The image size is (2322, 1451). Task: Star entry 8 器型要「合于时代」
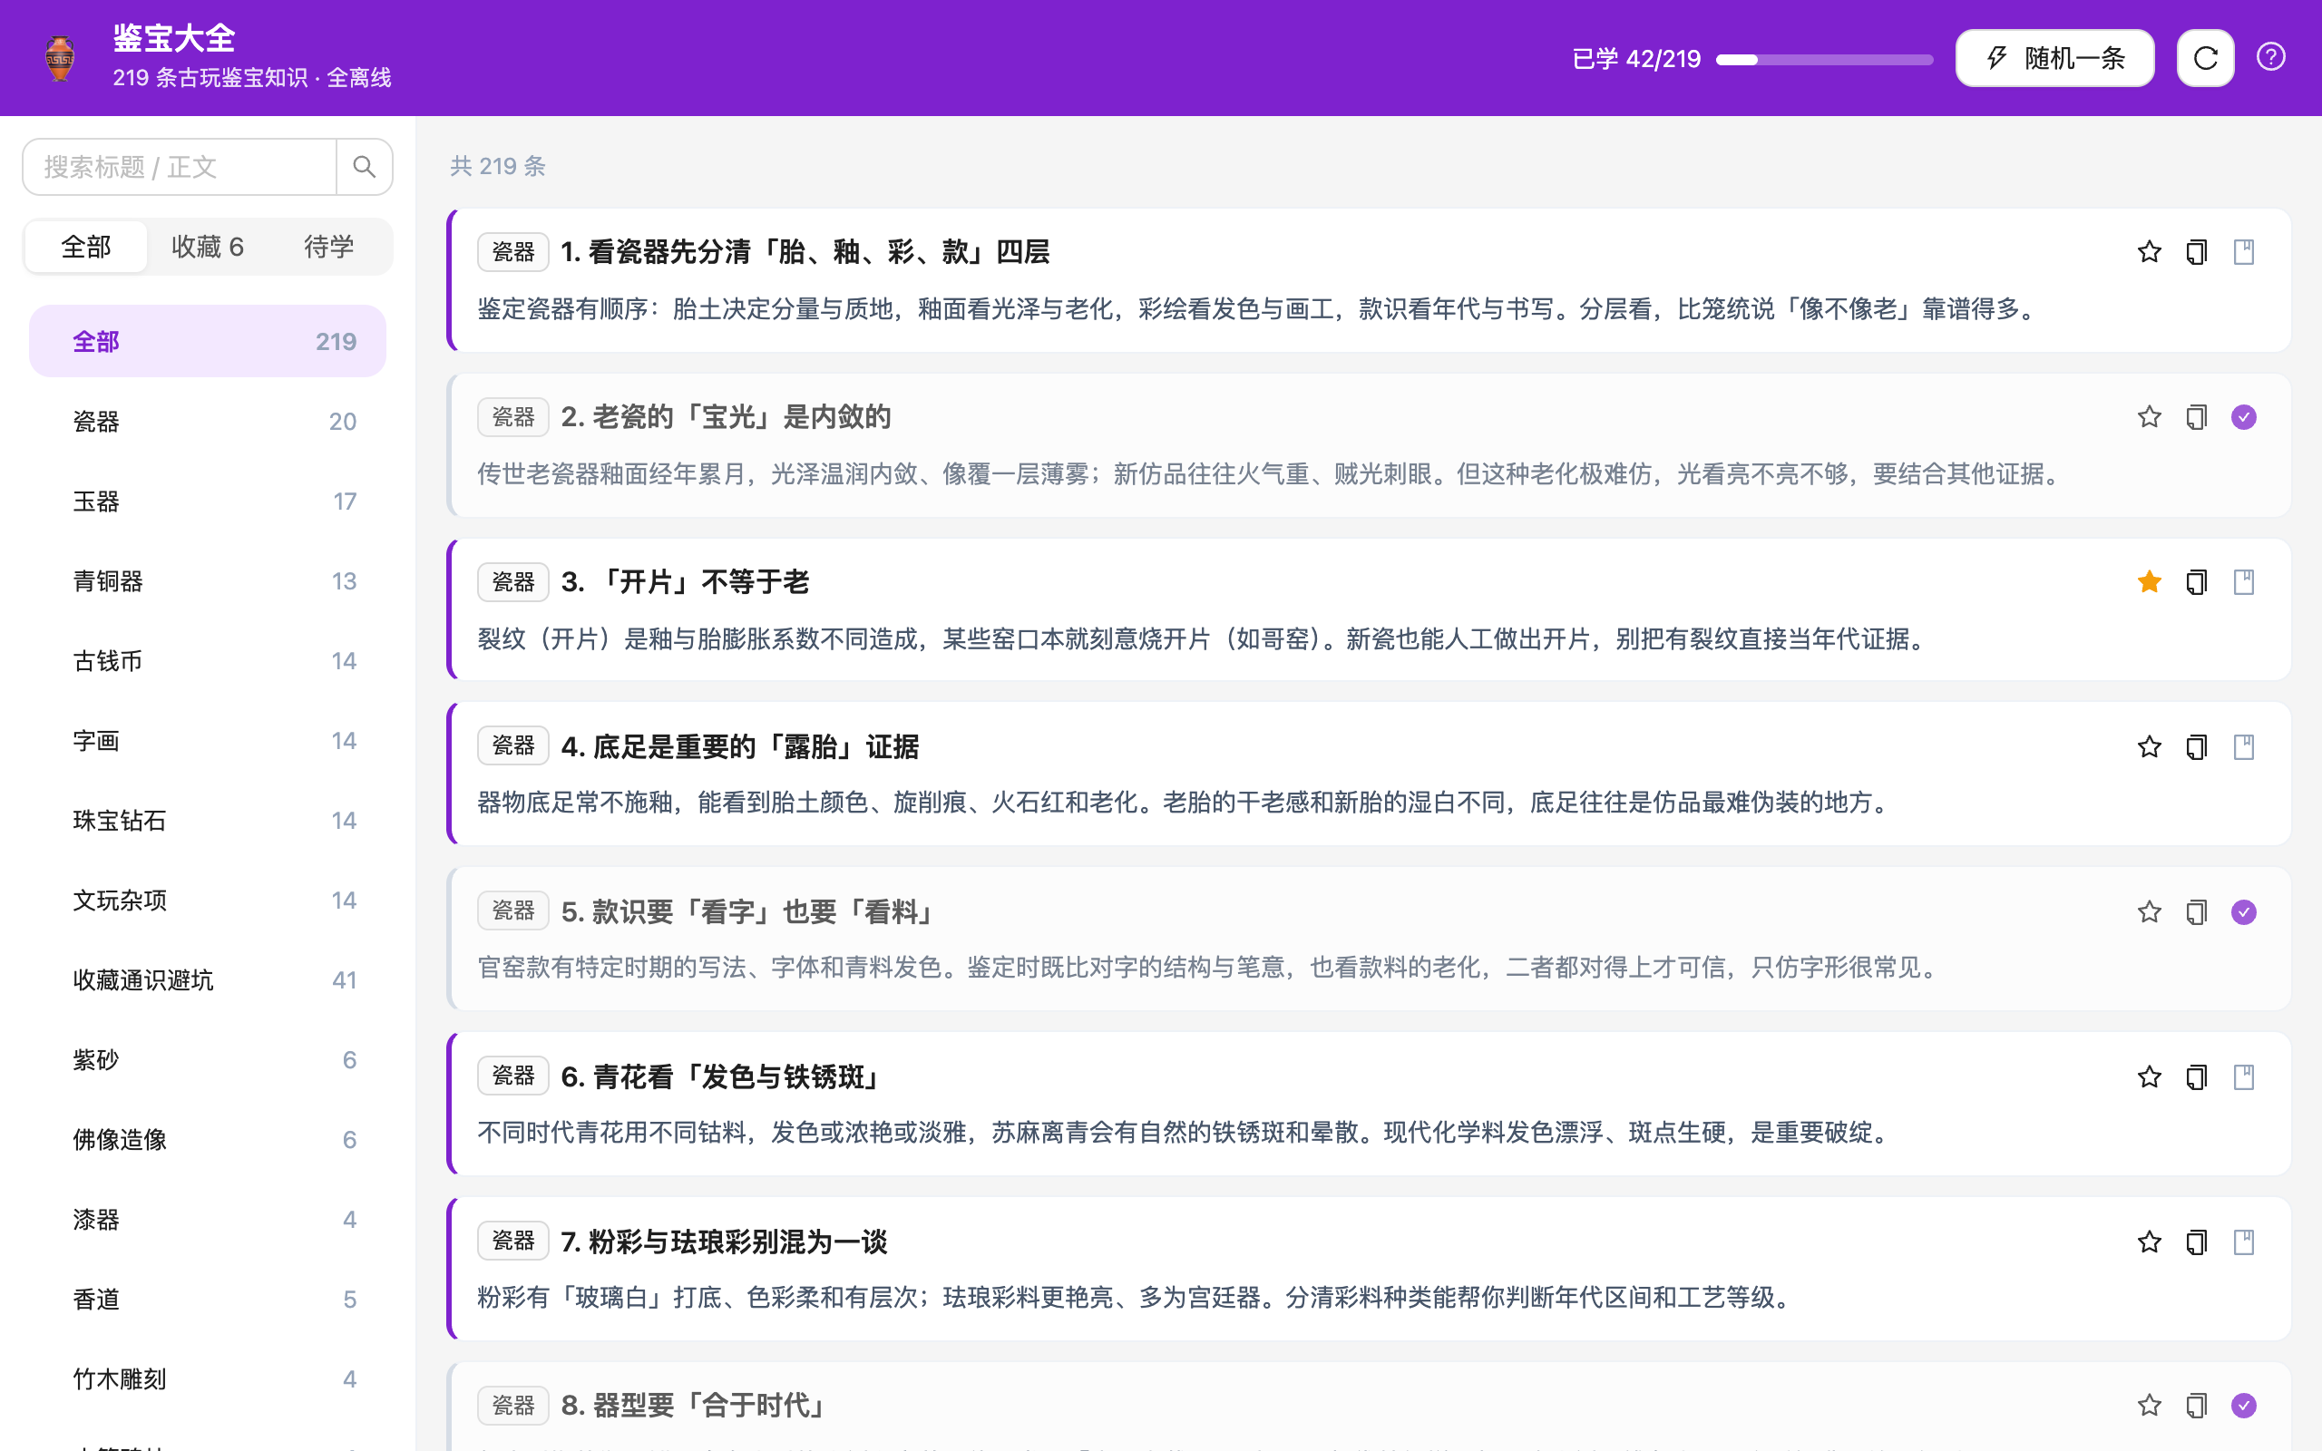tap(2150, 1406)
